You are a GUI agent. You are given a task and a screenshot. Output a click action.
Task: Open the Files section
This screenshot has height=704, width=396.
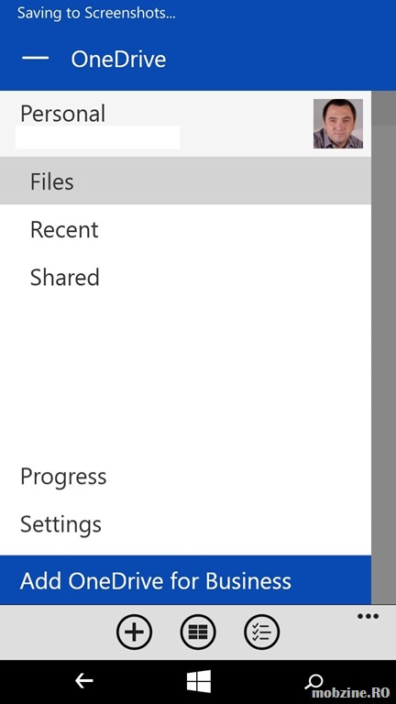185,181
